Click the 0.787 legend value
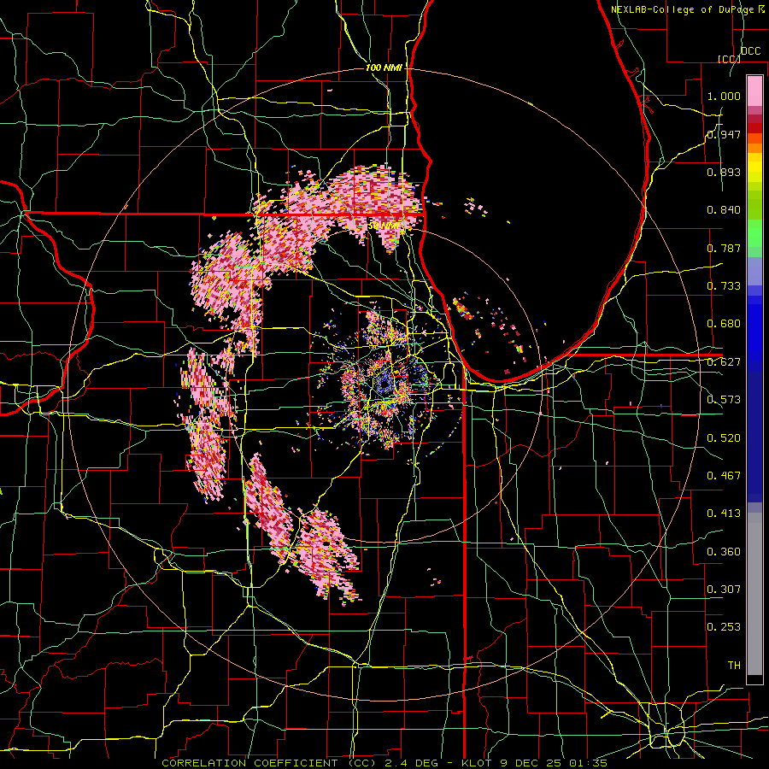This screenshot has width=769, height=769. coord(724,248)
